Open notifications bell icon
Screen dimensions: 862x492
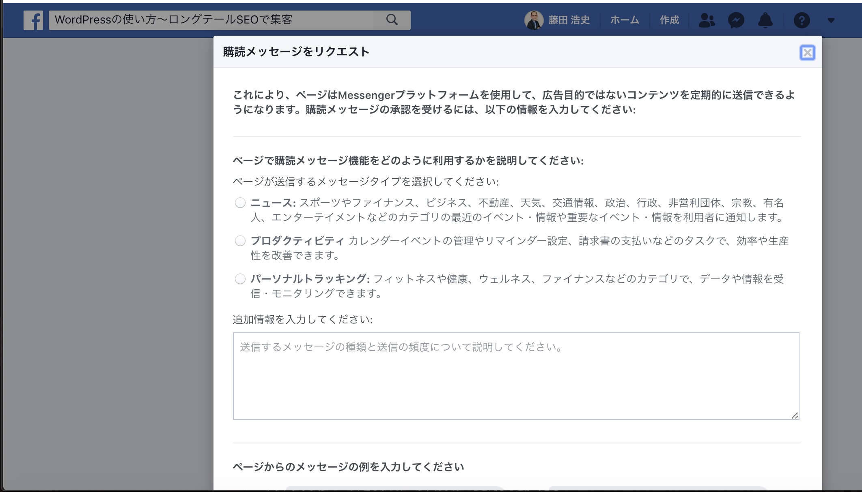tap(765, 20)
